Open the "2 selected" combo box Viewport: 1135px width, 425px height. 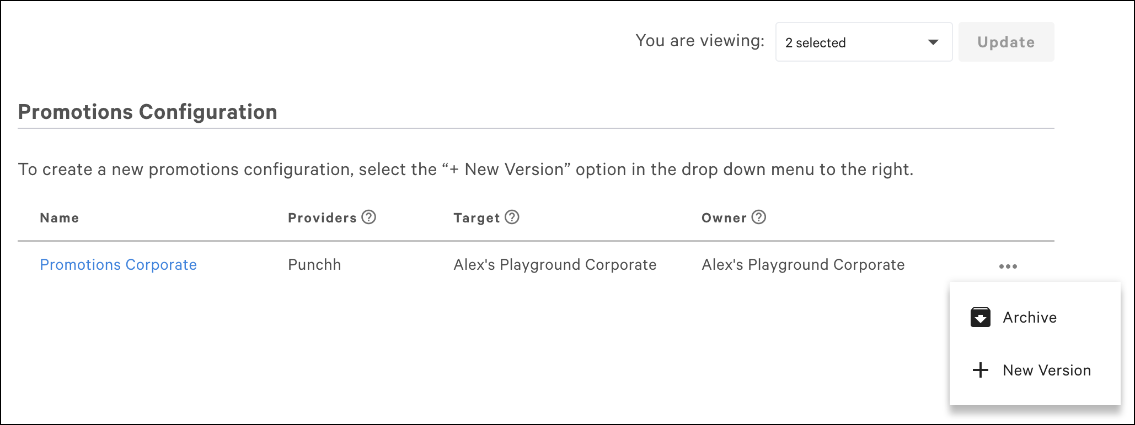pyautogui.click(x=854, y=42)
